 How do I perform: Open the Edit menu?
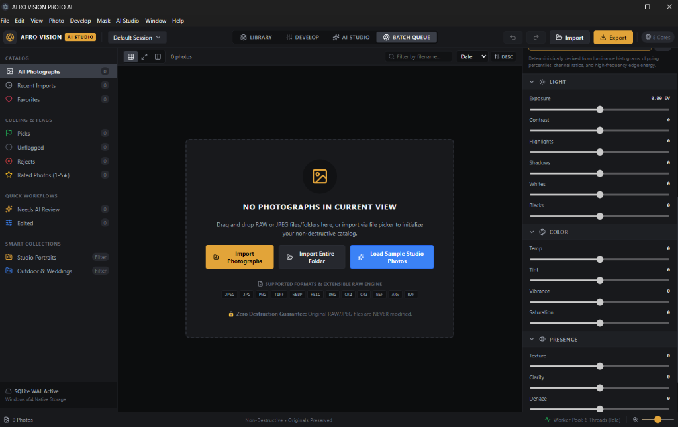(19, 21)
